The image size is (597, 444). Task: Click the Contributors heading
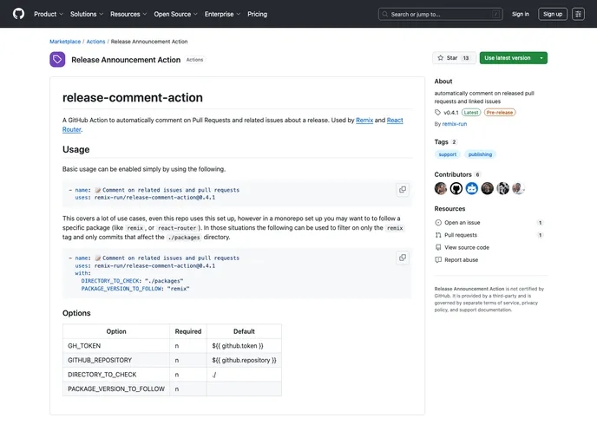453,174
